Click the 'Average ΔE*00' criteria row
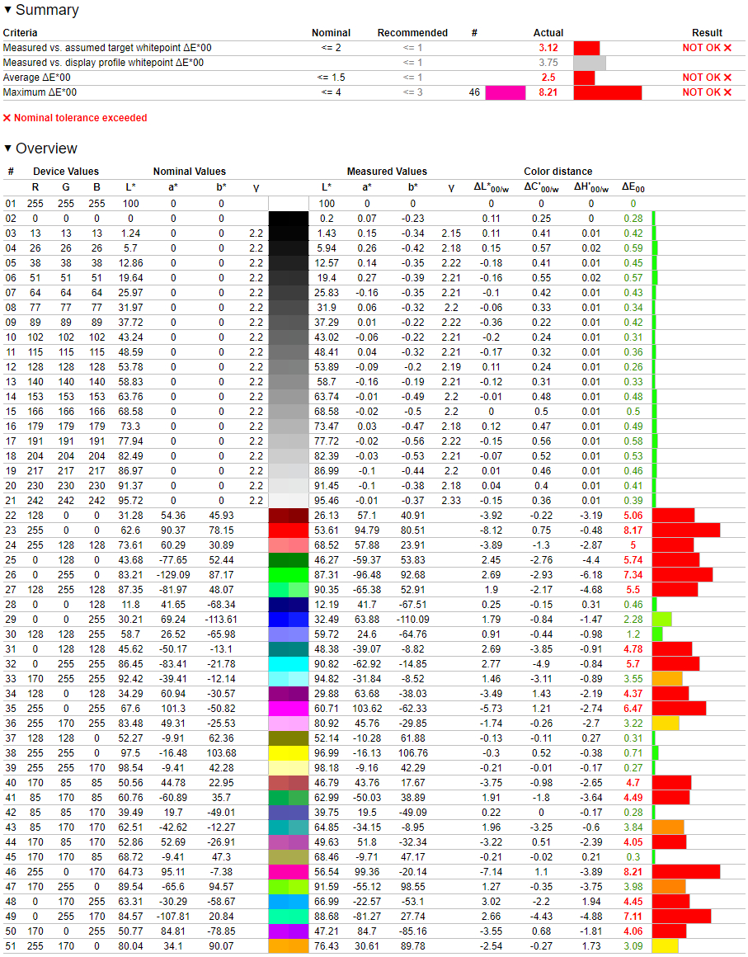Screen dimensions: 748x957 374,78
